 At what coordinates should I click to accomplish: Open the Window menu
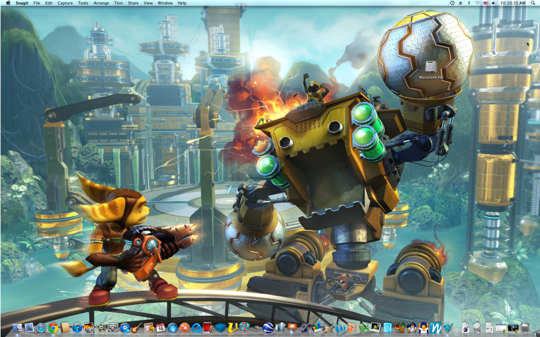click(165, 3)
